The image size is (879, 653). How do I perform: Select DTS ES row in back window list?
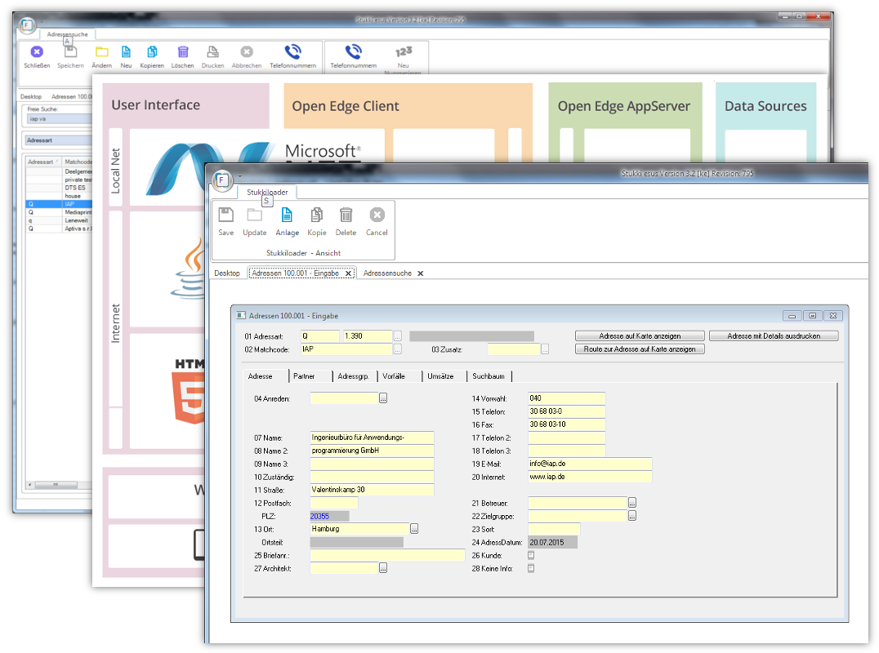60,188
